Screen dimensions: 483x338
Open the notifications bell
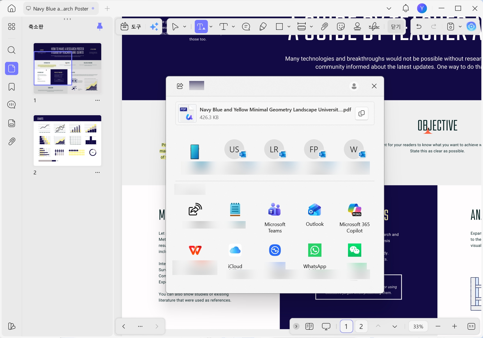point(406,8)
